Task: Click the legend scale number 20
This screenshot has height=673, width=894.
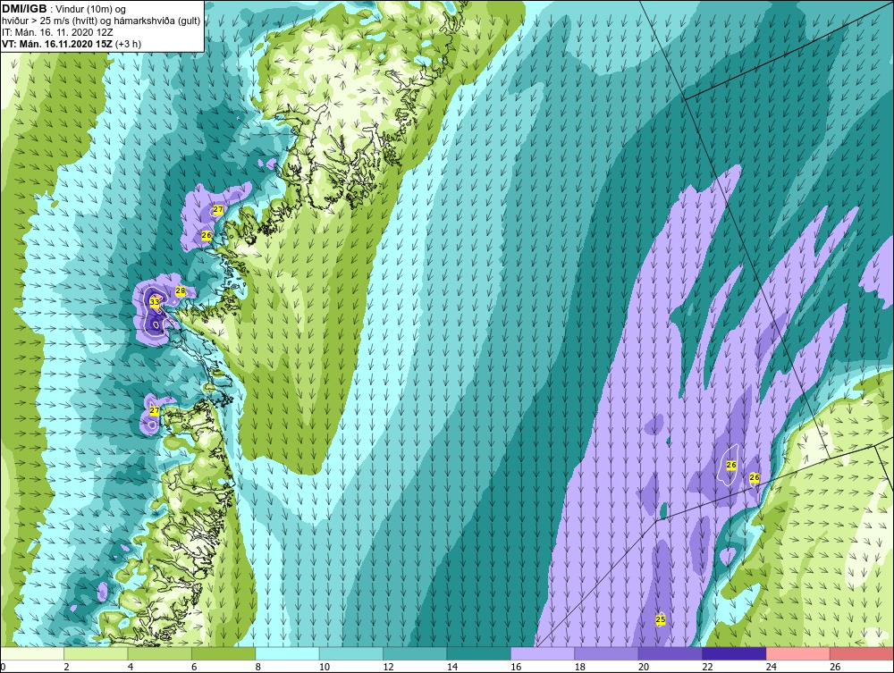Action: tap(644, 667)
